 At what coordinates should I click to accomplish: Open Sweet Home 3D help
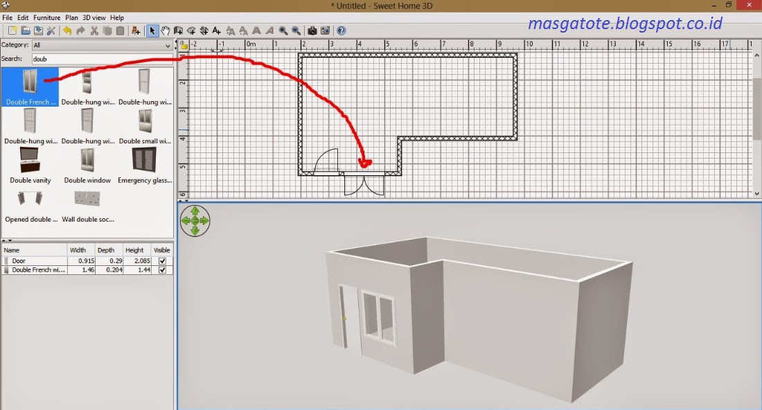[341, 30]
